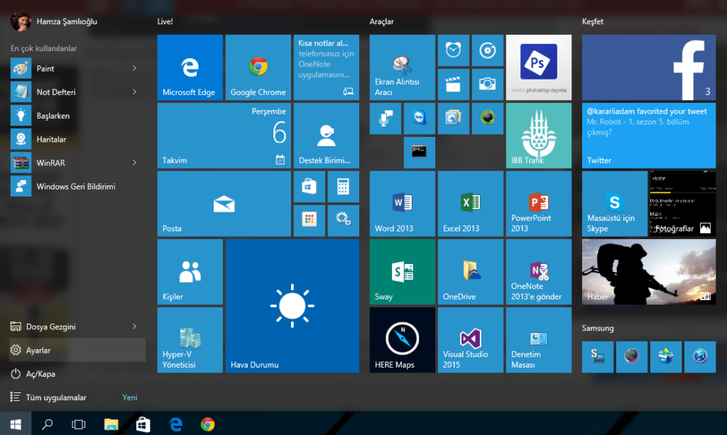Open Excel 2013
The height and width of the screenshot is (435, 727).
pos(470,204)
